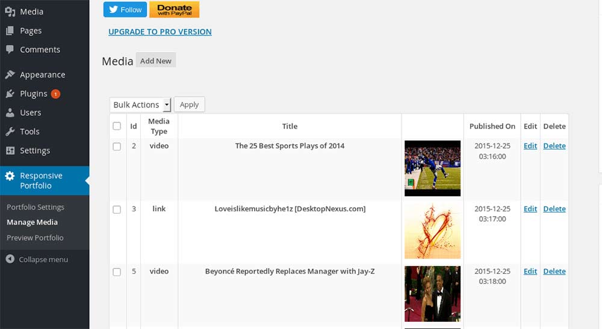
Task: Click the Title column header
Action: [x=290, y=126]
